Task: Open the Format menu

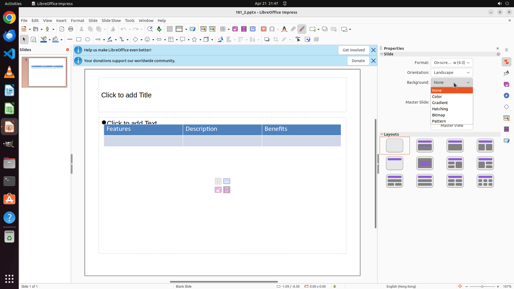Action: pos(77,21)
